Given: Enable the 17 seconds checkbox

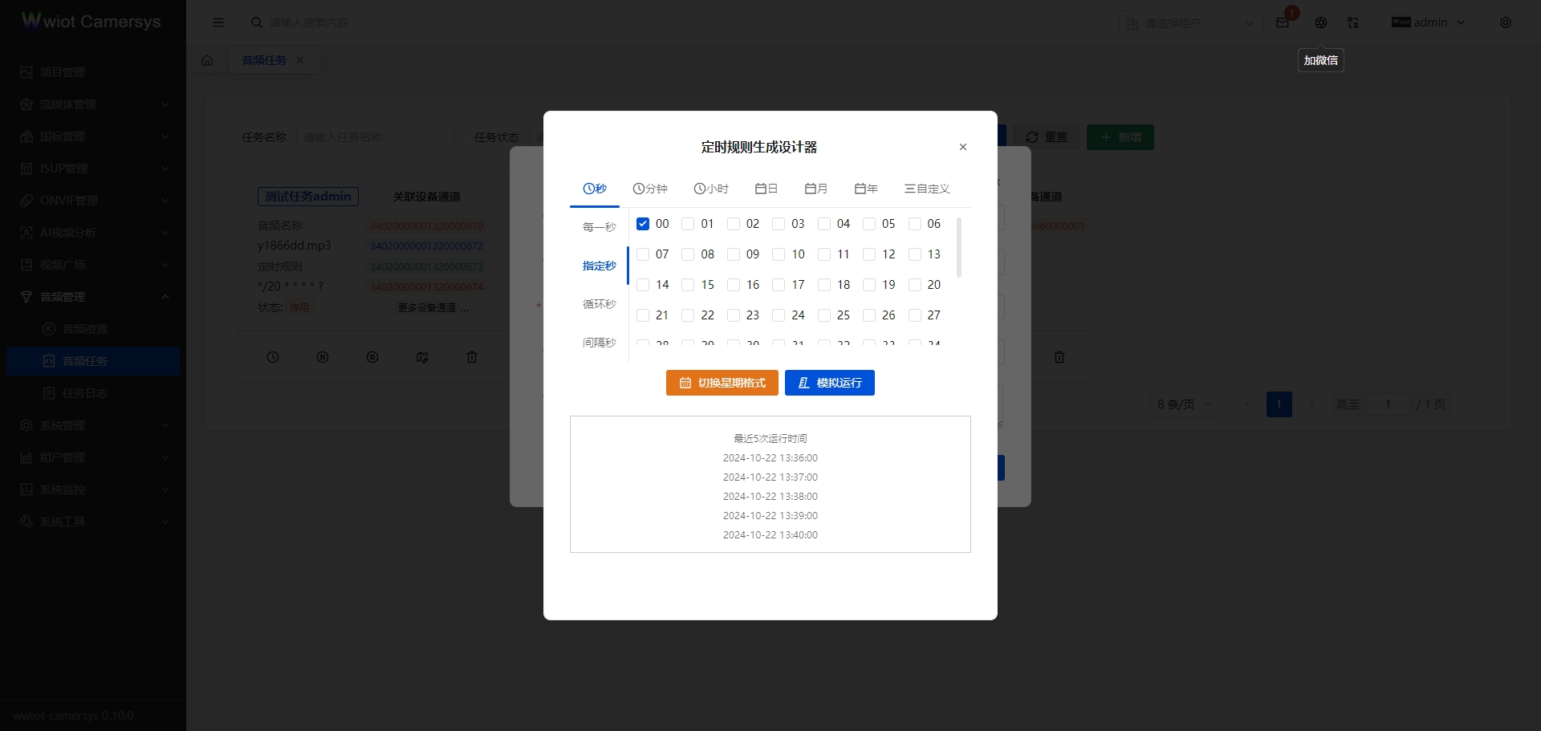Looking at the screenshot, I should [779, 285].
